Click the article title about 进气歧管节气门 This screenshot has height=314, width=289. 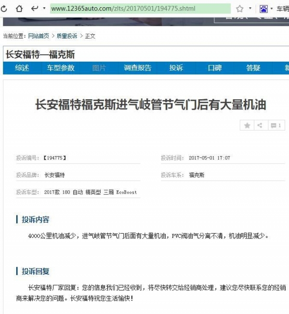click(151, 105)
